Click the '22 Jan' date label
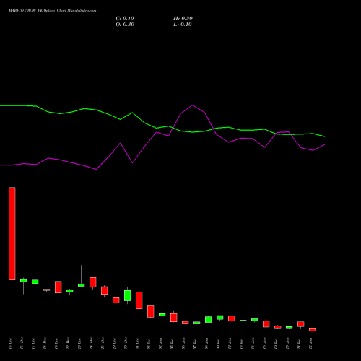 click(x=310, y=344)
